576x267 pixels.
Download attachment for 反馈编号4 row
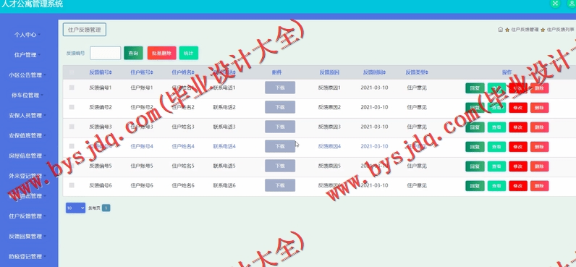click(x=280, y=146)
